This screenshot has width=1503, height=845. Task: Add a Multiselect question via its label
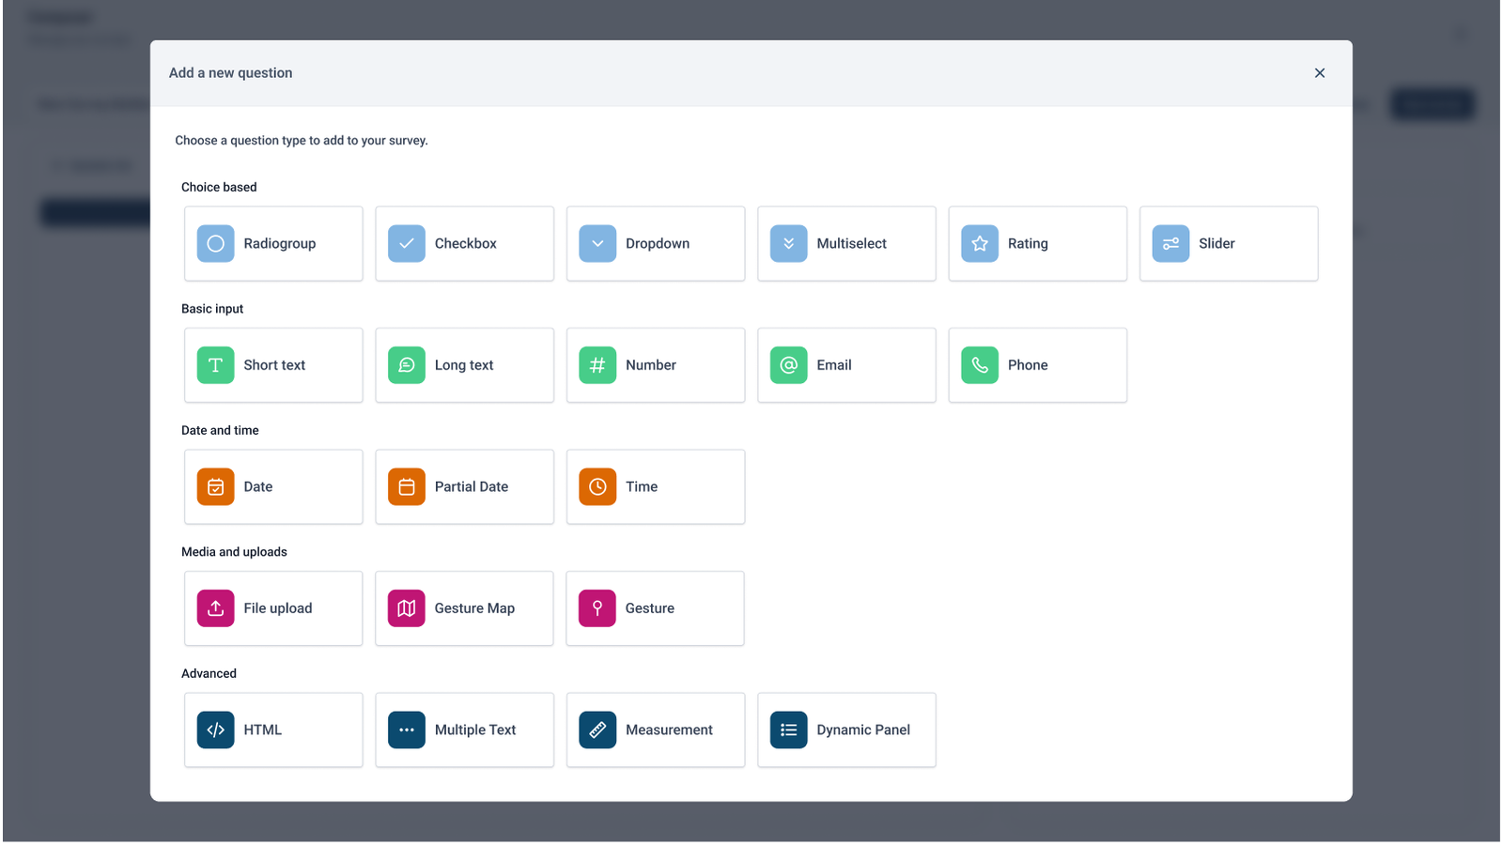tap(852, 243)
